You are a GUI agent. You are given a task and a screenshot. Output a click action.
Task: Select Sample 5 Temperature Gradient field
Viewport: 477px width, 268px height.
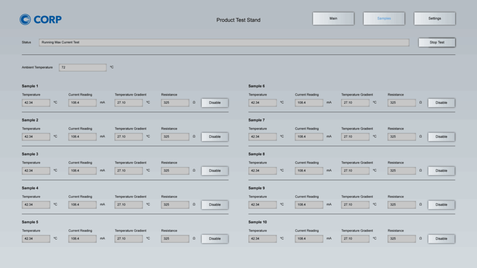point(129,239)
